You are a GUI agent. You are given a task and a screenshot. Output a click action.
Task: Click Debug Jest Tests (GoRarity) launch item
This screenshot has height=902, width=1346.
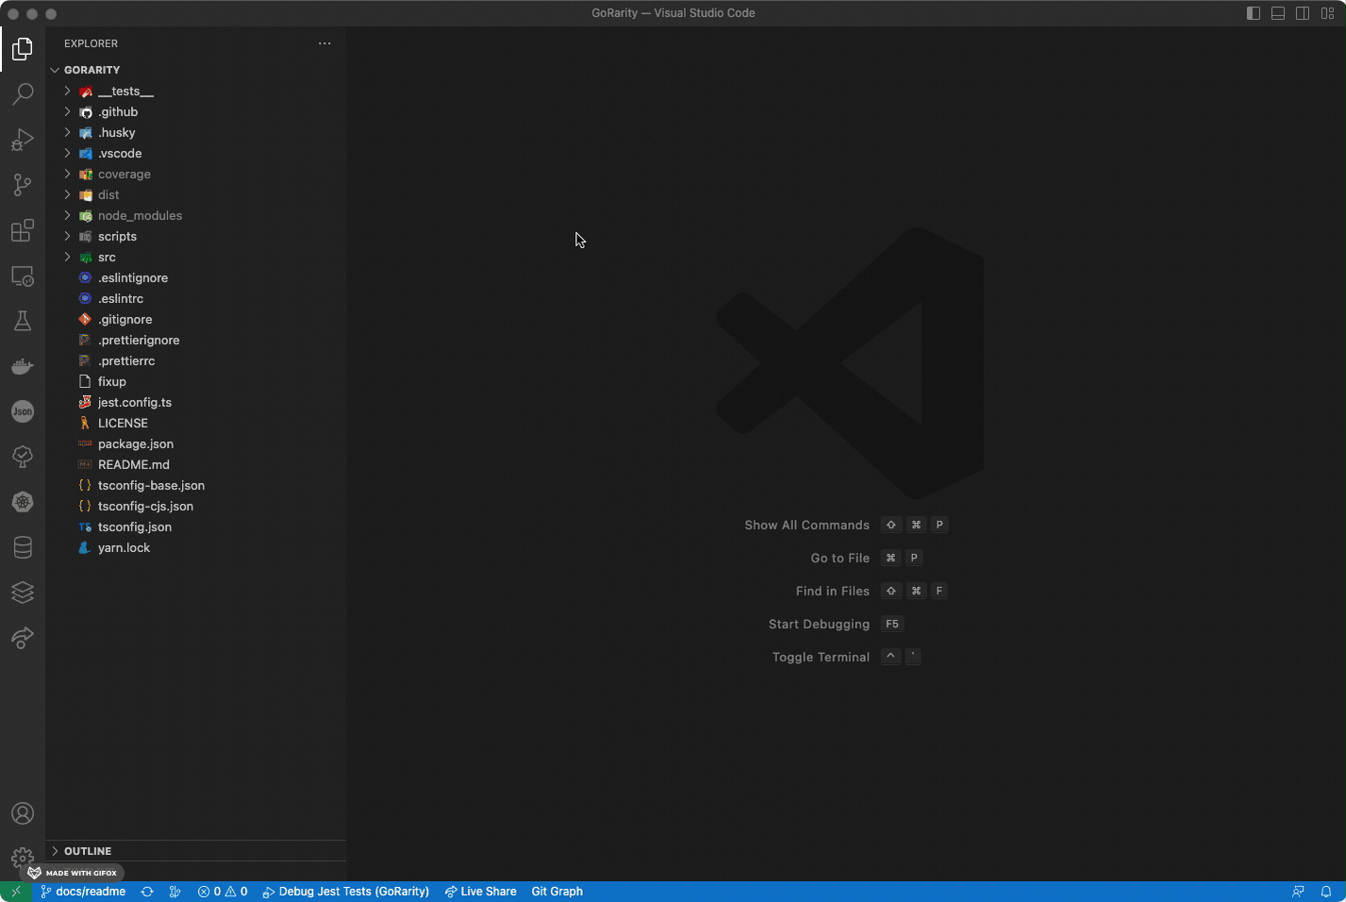(345, 892)
